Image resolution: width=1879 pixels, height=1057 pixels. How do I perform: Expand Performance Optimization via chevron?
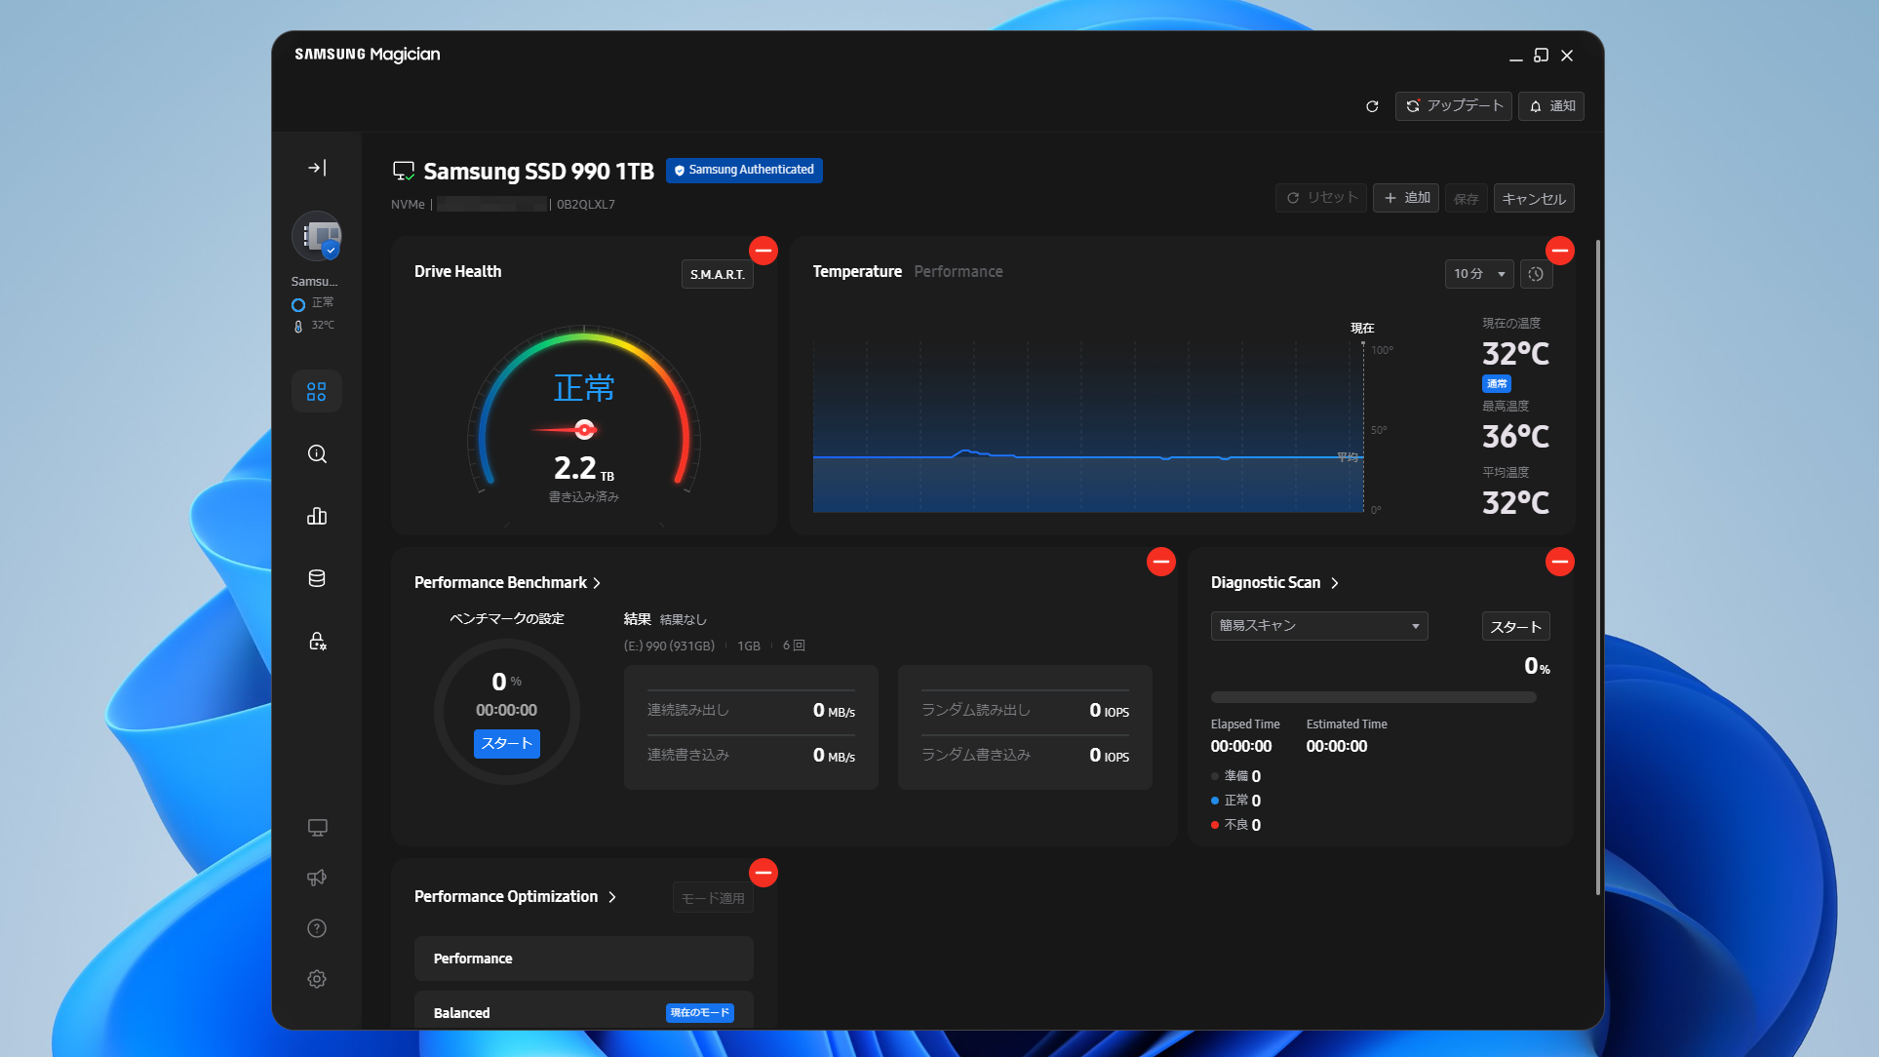pyautogui.click(x=612, y=897)
